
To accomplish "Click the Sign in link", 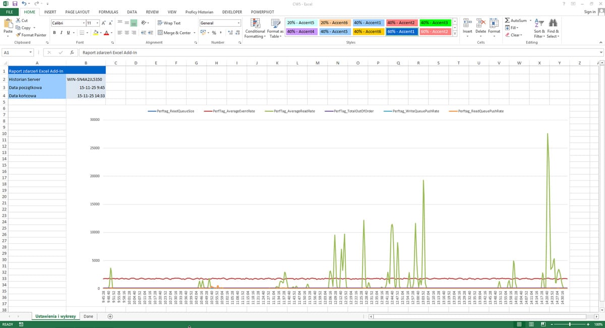I will (x=589, y=12).
